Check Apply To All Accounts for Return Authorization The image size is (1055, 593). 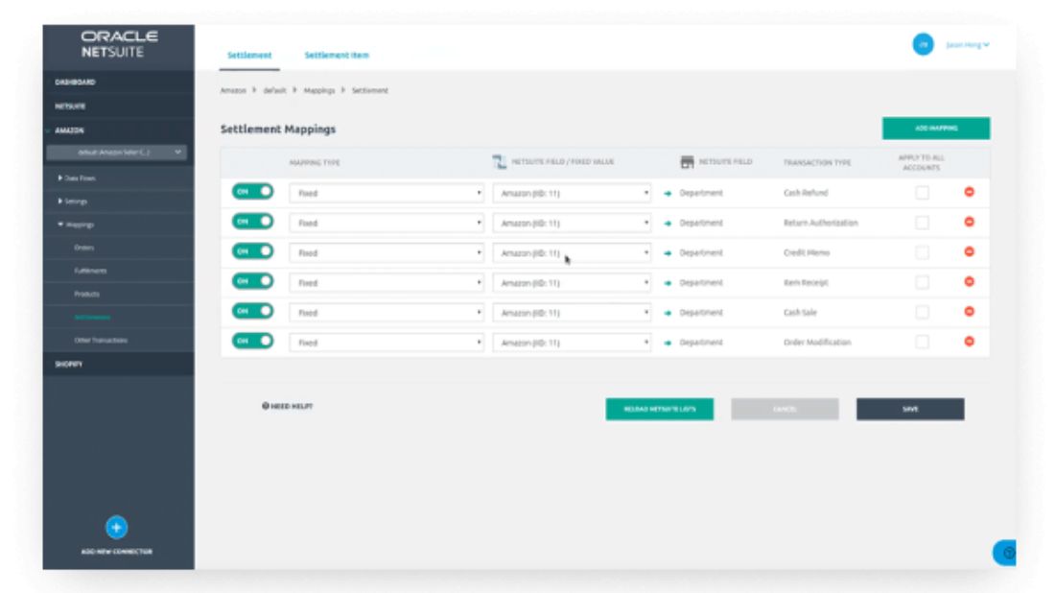click(x=922, y=223)
